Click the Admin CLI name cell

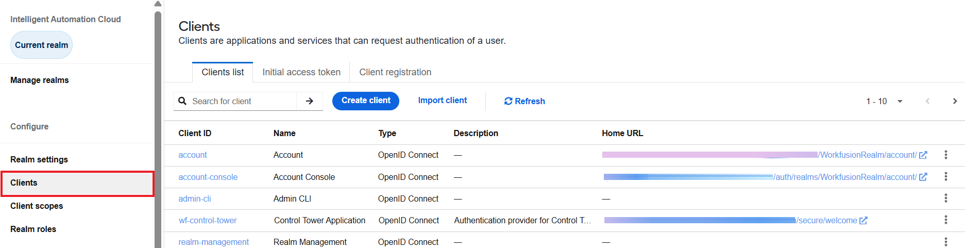[292, 199]
